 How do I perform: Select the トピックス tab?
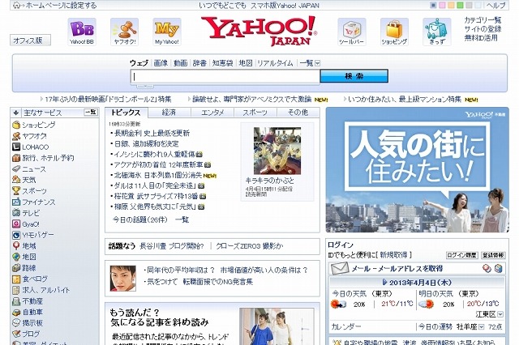[126, 113]
